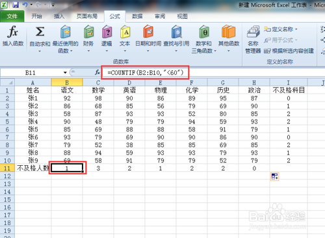Viewport: 325px width, 238px height.
Task: Click the Select All corner triangle of the sheet
Action: pos(8,83)
